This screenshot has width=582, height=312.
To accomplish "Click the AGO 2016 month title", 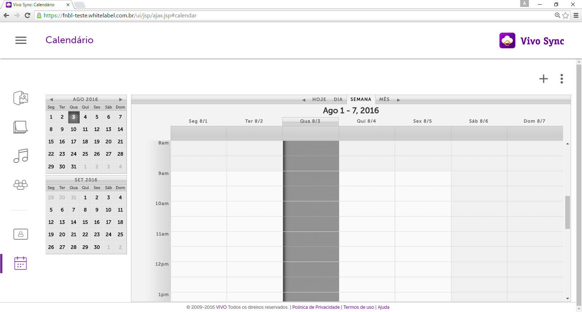I will click(85, 99).
